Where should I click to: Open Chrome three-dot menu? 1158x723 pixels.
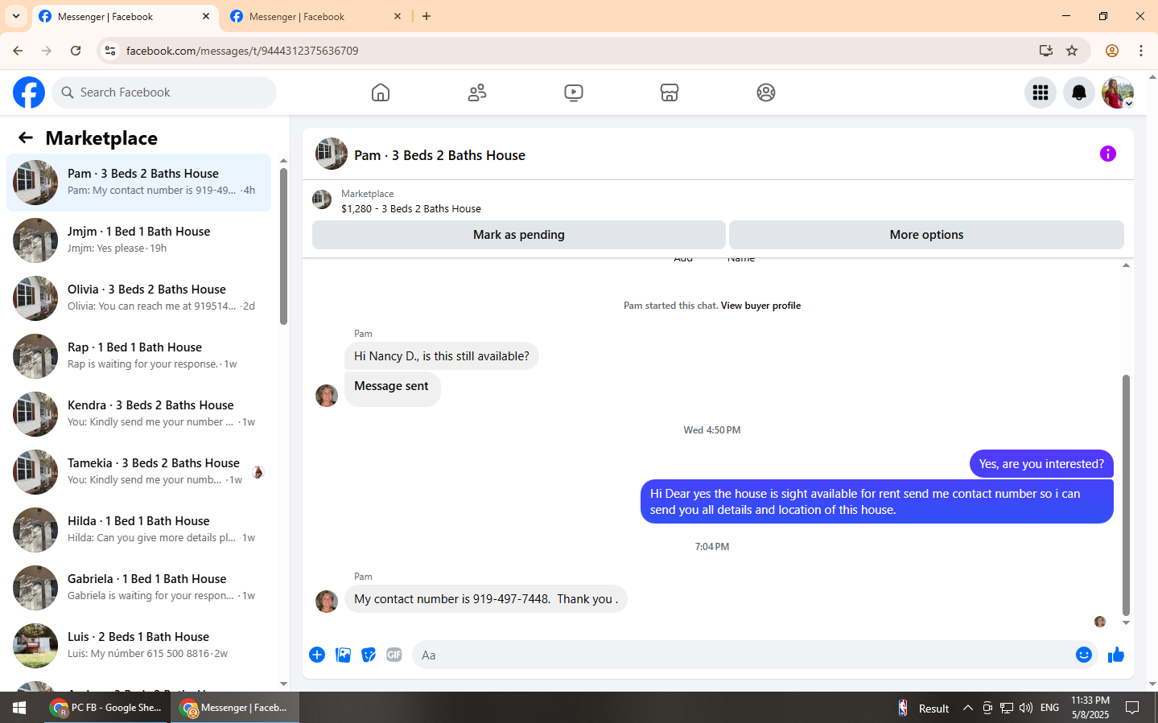[x=1141, y=51]
